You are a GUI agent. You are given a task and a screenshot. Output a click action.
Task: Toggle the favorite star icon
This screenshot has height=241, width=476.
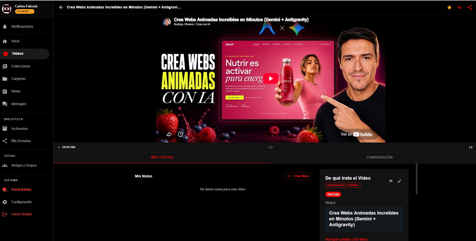[449, 7]
